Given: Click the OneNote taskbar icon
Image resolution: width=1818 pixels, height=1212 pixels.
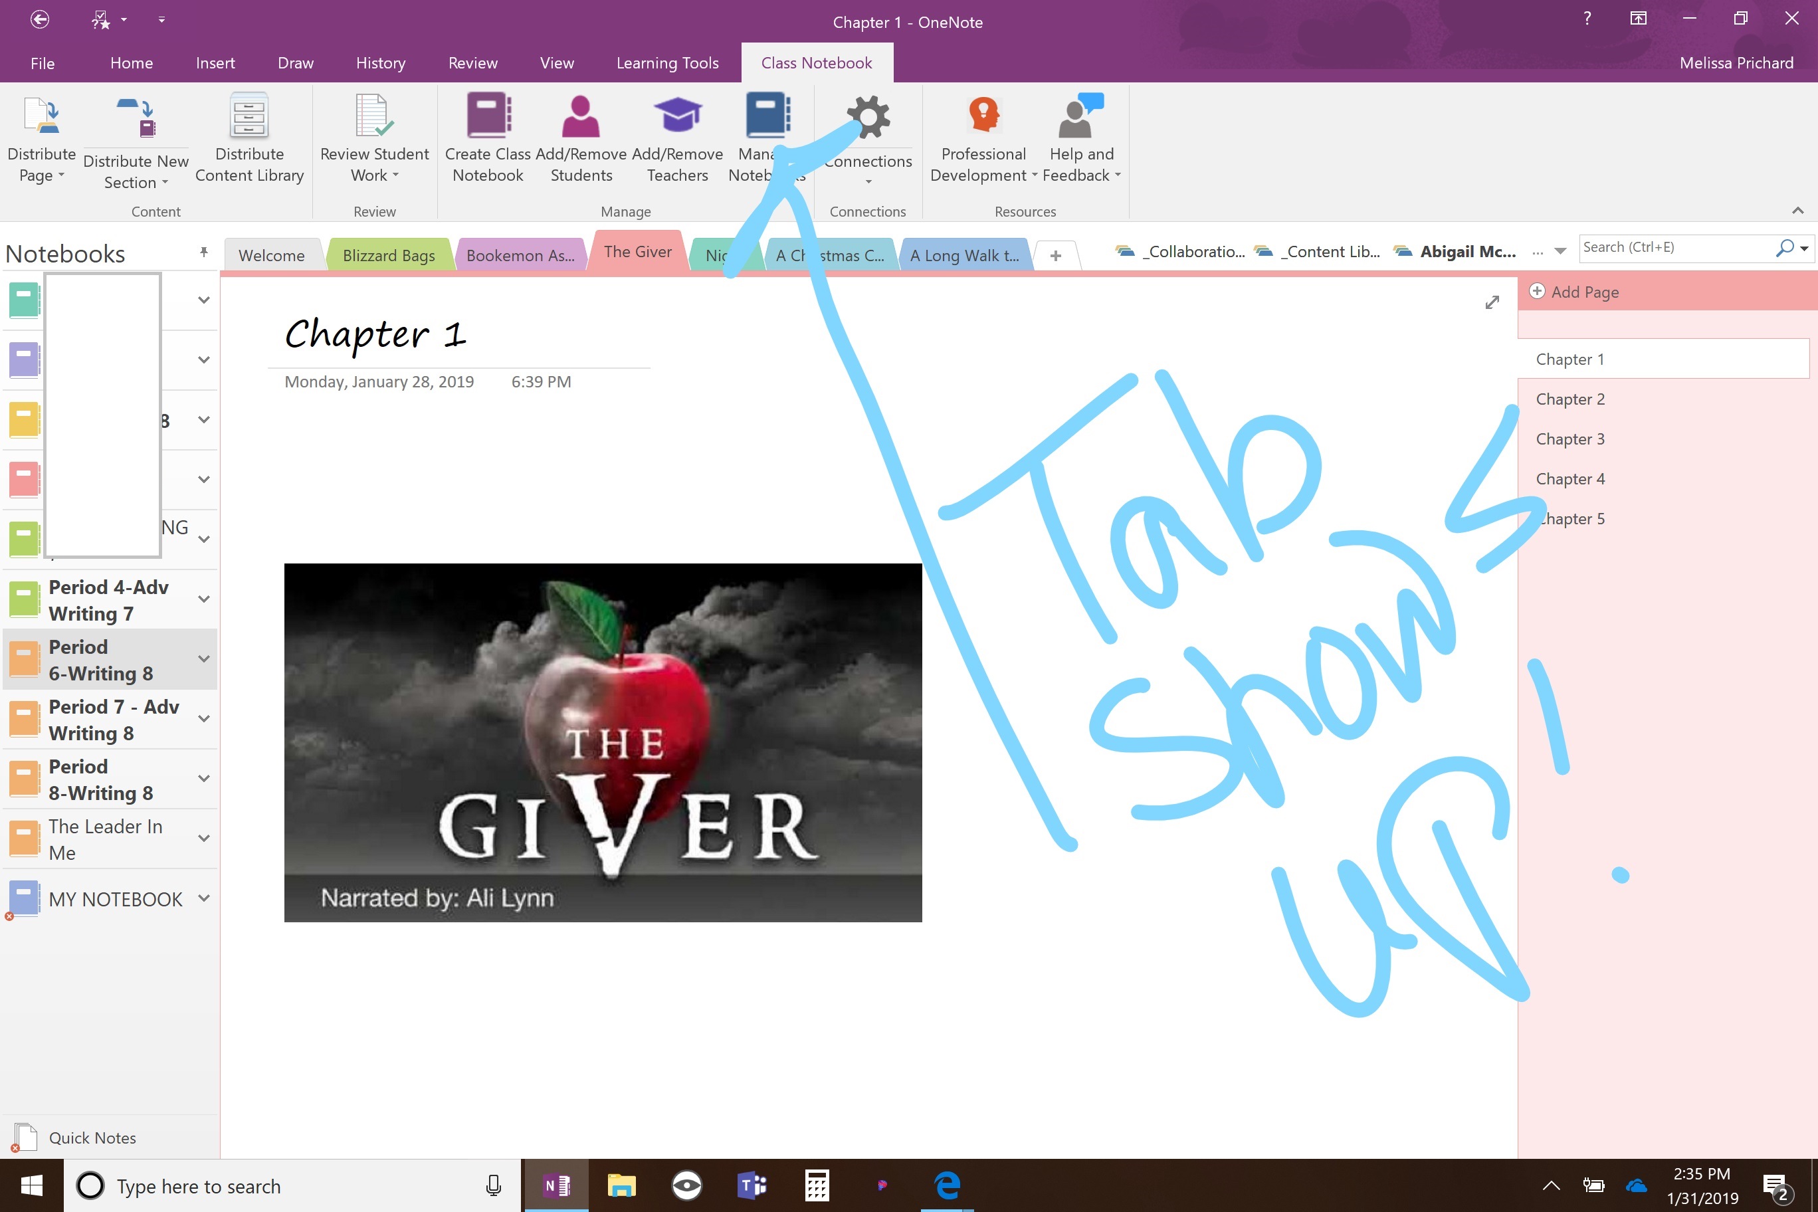Looking at the screenshot, I should pos(557,1184).
